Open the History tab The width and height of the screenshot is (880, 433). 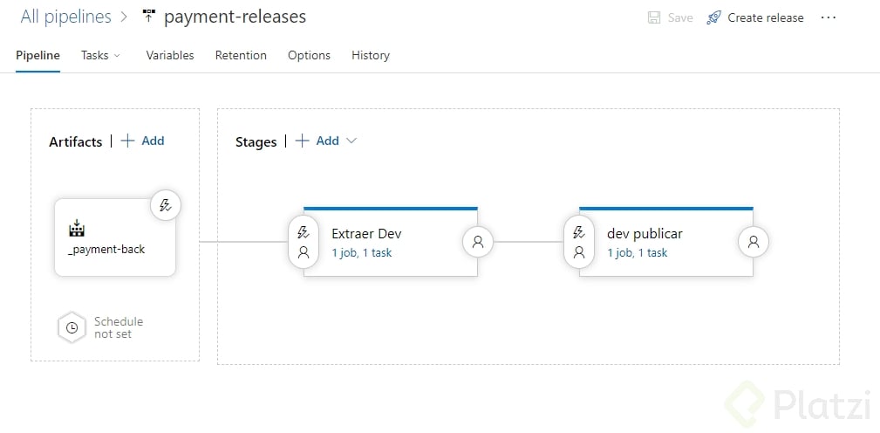tap(371, 55)
